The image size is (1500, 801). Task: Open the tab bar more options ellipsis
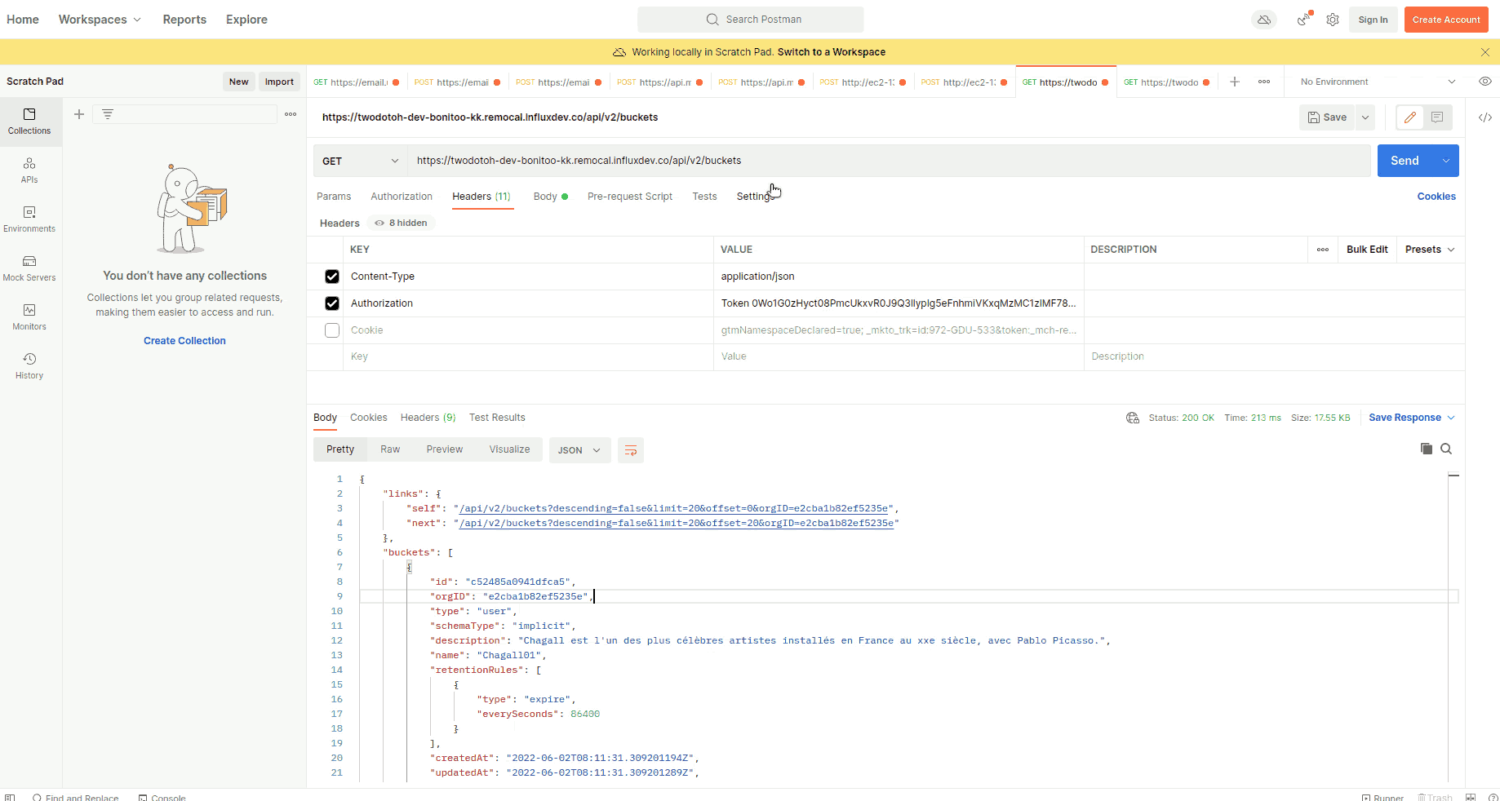click(x=1264, y=82)
